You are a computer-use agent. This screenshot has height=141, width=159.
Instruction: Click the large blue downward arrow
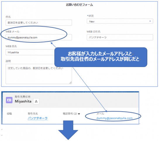point(68,130)
